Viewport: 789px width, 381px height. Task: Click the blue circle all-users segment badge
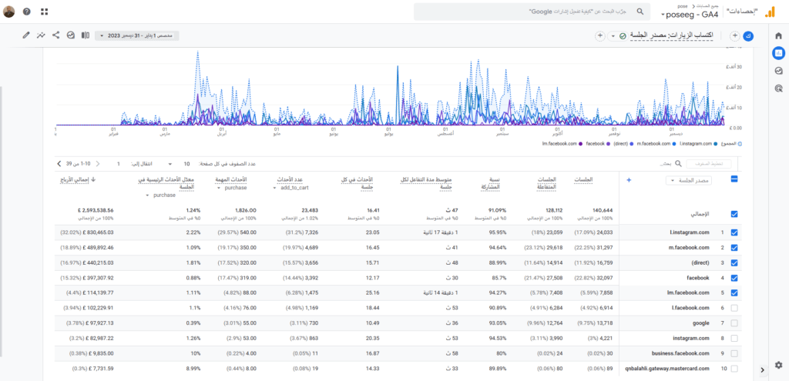click(748, 35)
